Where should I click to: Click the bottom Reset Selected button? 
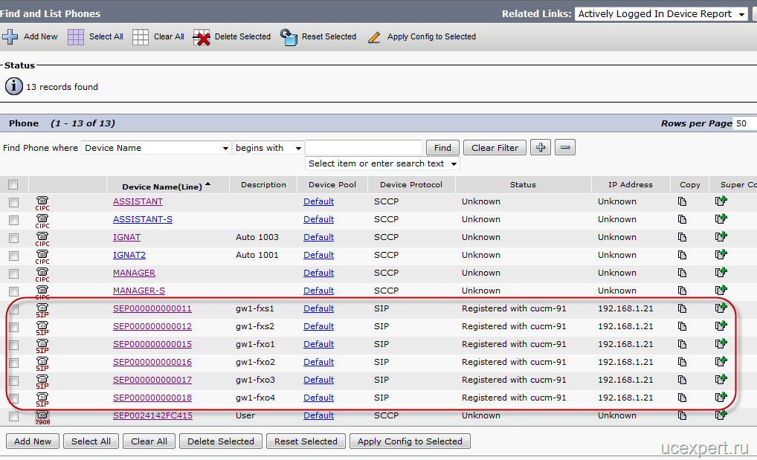coord(306,441)
